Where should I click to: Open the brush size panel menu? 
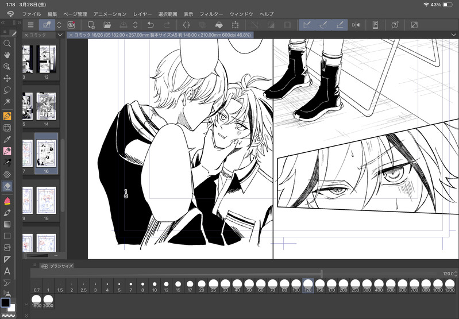click(34, 264)
